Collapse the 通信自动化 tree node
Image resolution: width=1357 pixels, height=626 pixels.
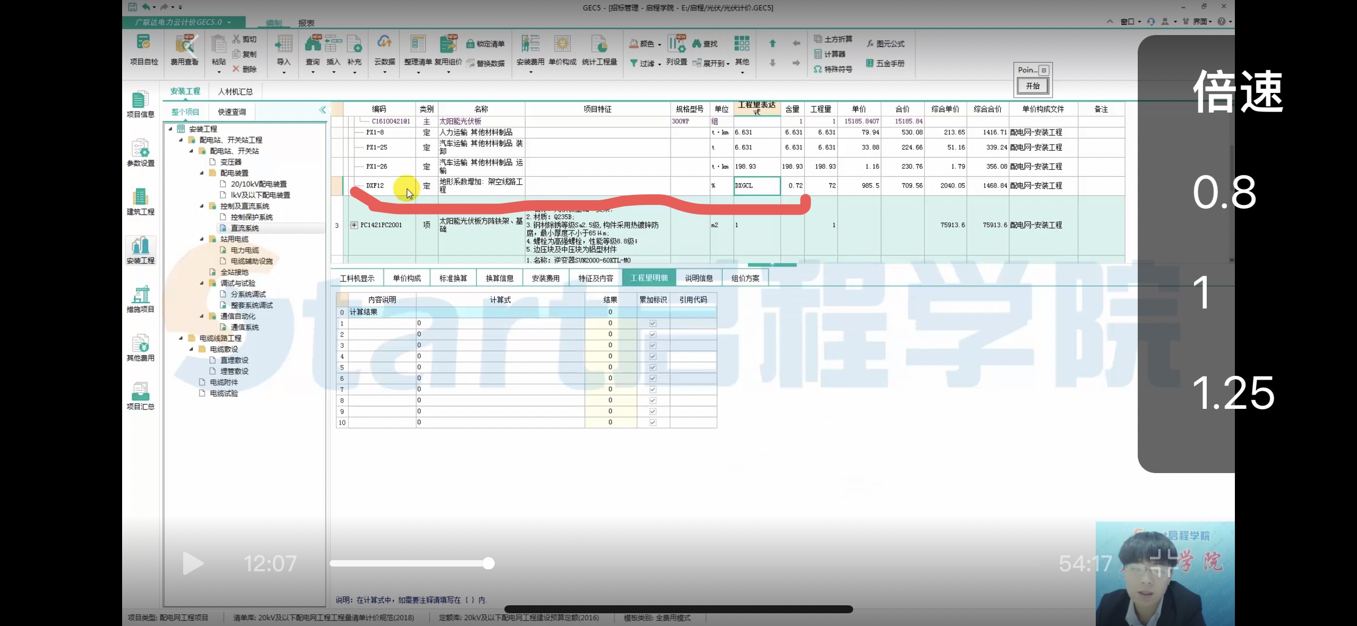(x=202, y=316)
